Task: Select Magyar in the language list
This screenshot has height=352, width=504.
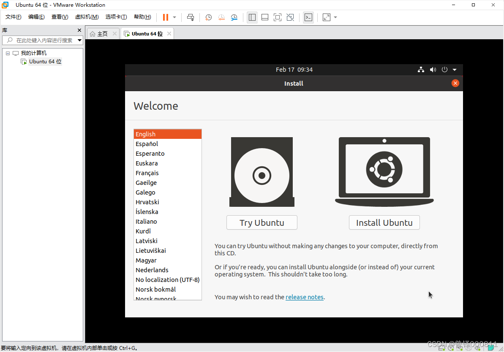Action: tap(167, 260)
